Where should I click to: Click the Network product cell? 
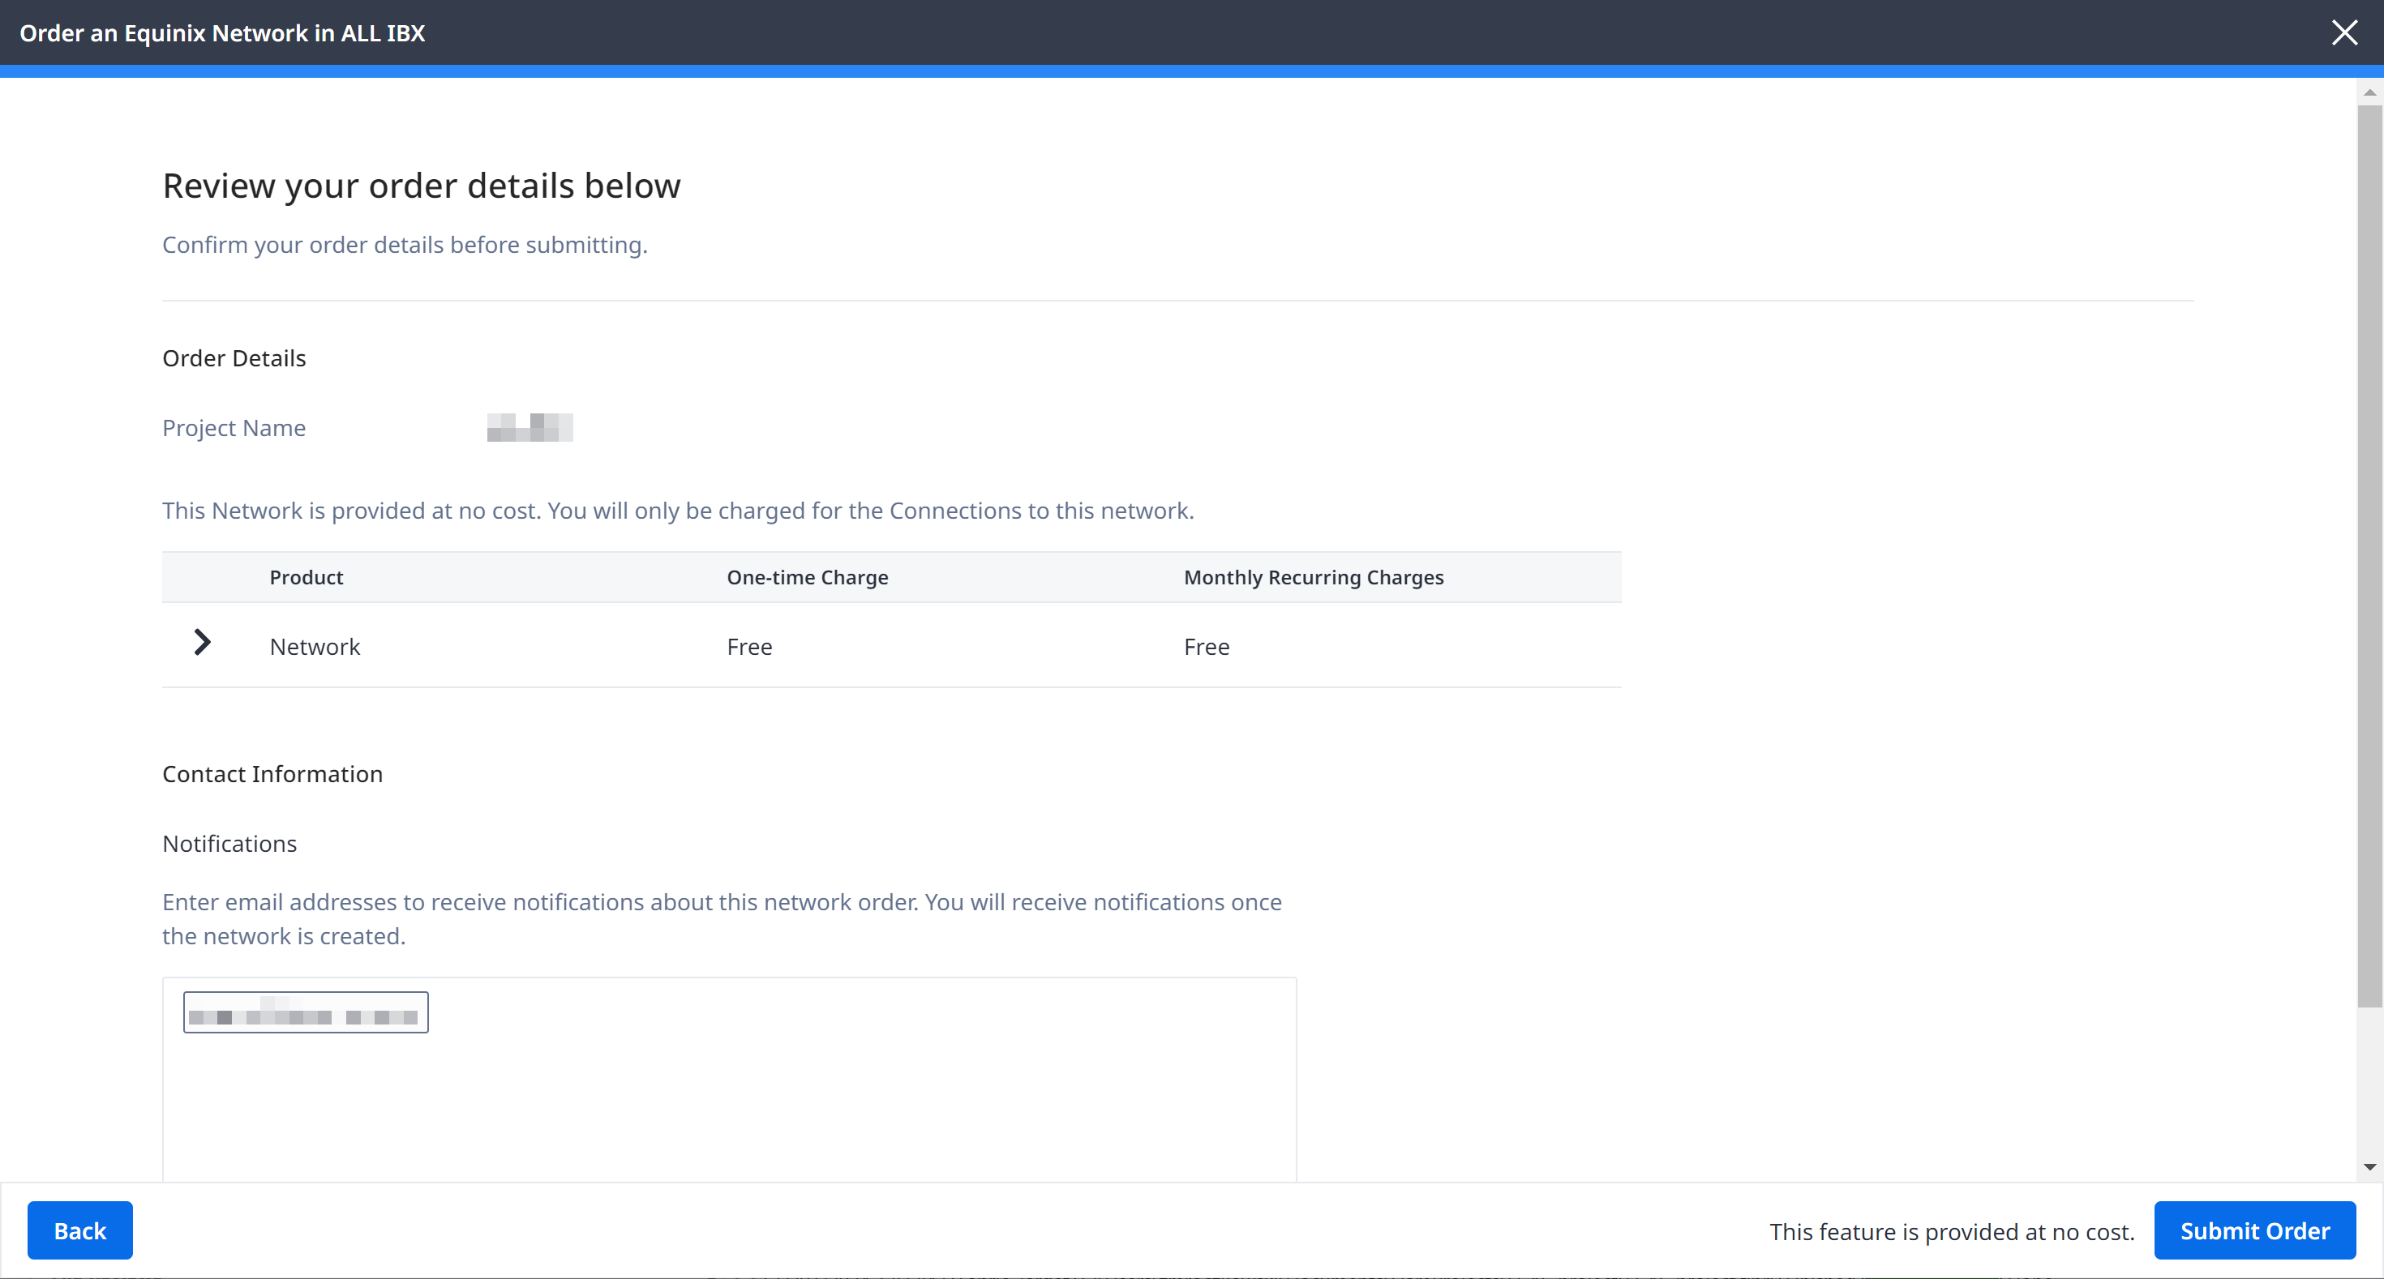pyautogui.click(x=315, y=647)
